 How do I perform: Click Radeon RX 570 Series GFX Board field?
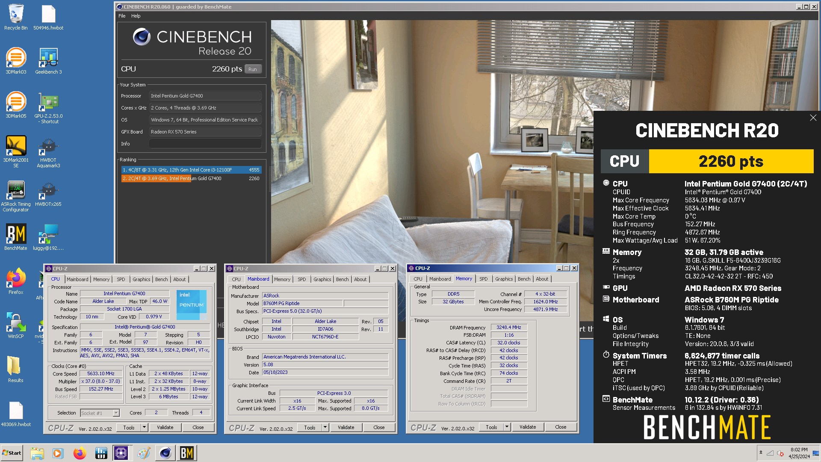205,132
